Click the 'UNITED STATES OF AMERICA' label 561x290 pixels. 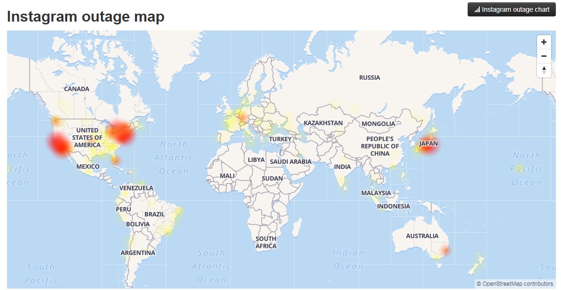(x=87, y=137)
